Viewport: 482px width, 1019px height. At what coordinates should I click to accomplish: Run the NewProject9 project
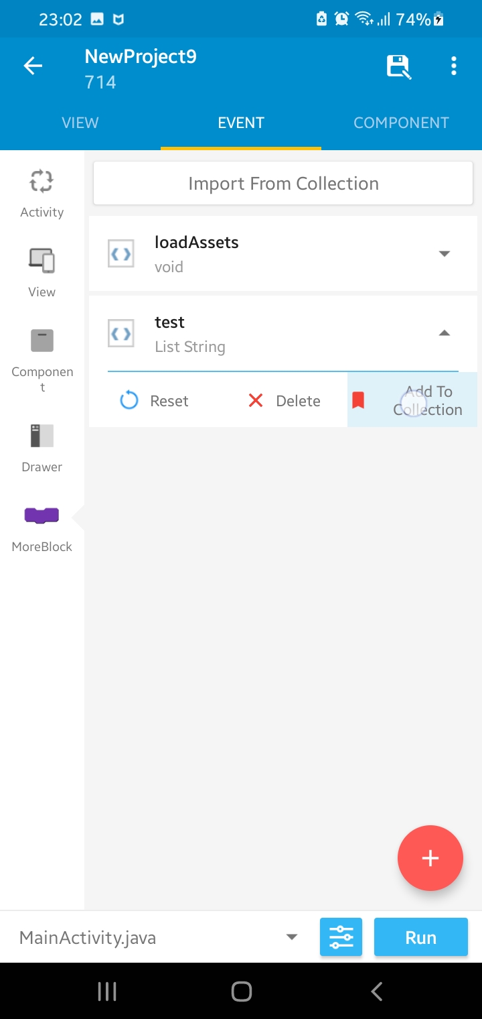point(420,937)
